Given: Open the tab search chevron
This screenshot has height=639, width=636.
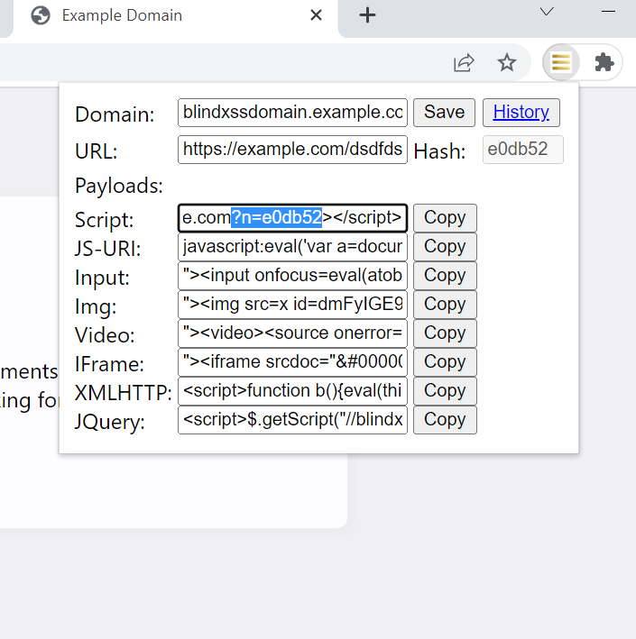Looking at the screenshot, I should pos(547,12).
